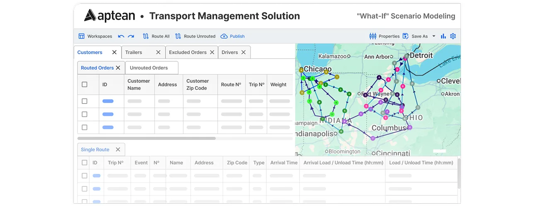Image resolution: width=533 pixels, height=207 pixels.
Task: Close the Customers tab
Action: 114,52
